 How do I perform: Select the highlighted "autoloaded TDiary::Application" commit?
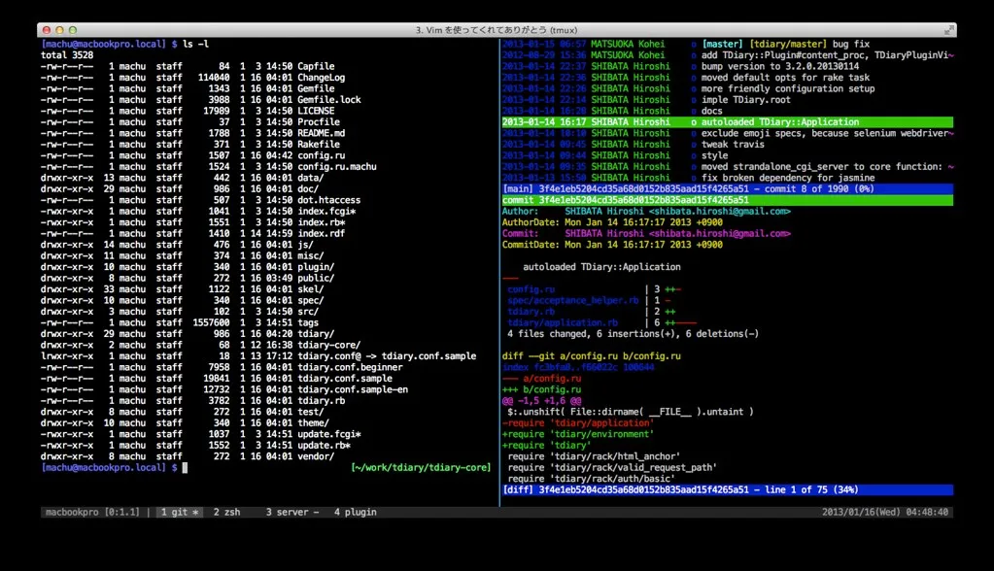779,122
